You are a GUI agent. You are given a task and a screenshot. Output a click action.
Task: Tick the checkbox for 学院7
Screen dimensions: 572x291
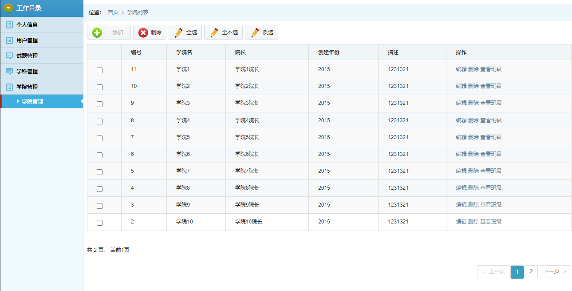click(x=99, y=172)
